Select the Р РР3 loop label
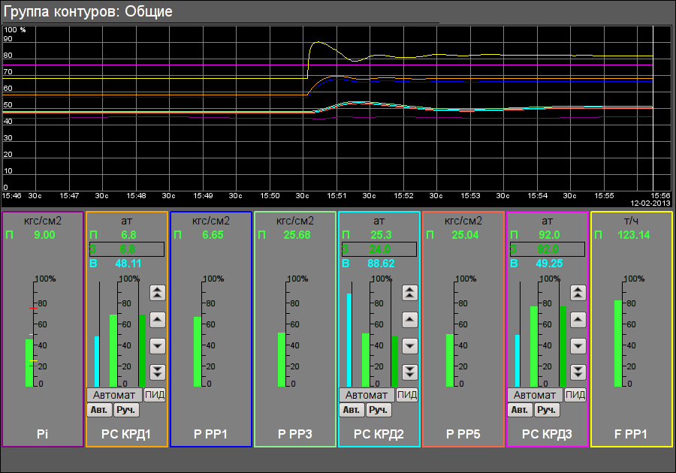Viewport: 676px width, 473px height. pos(295,434)
